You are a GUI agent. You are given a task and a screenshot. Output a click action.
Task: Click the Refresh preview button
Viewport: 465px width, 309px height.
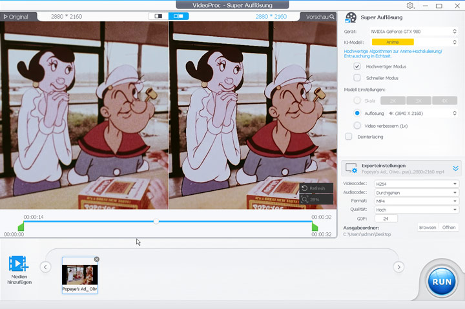point(316,188)
